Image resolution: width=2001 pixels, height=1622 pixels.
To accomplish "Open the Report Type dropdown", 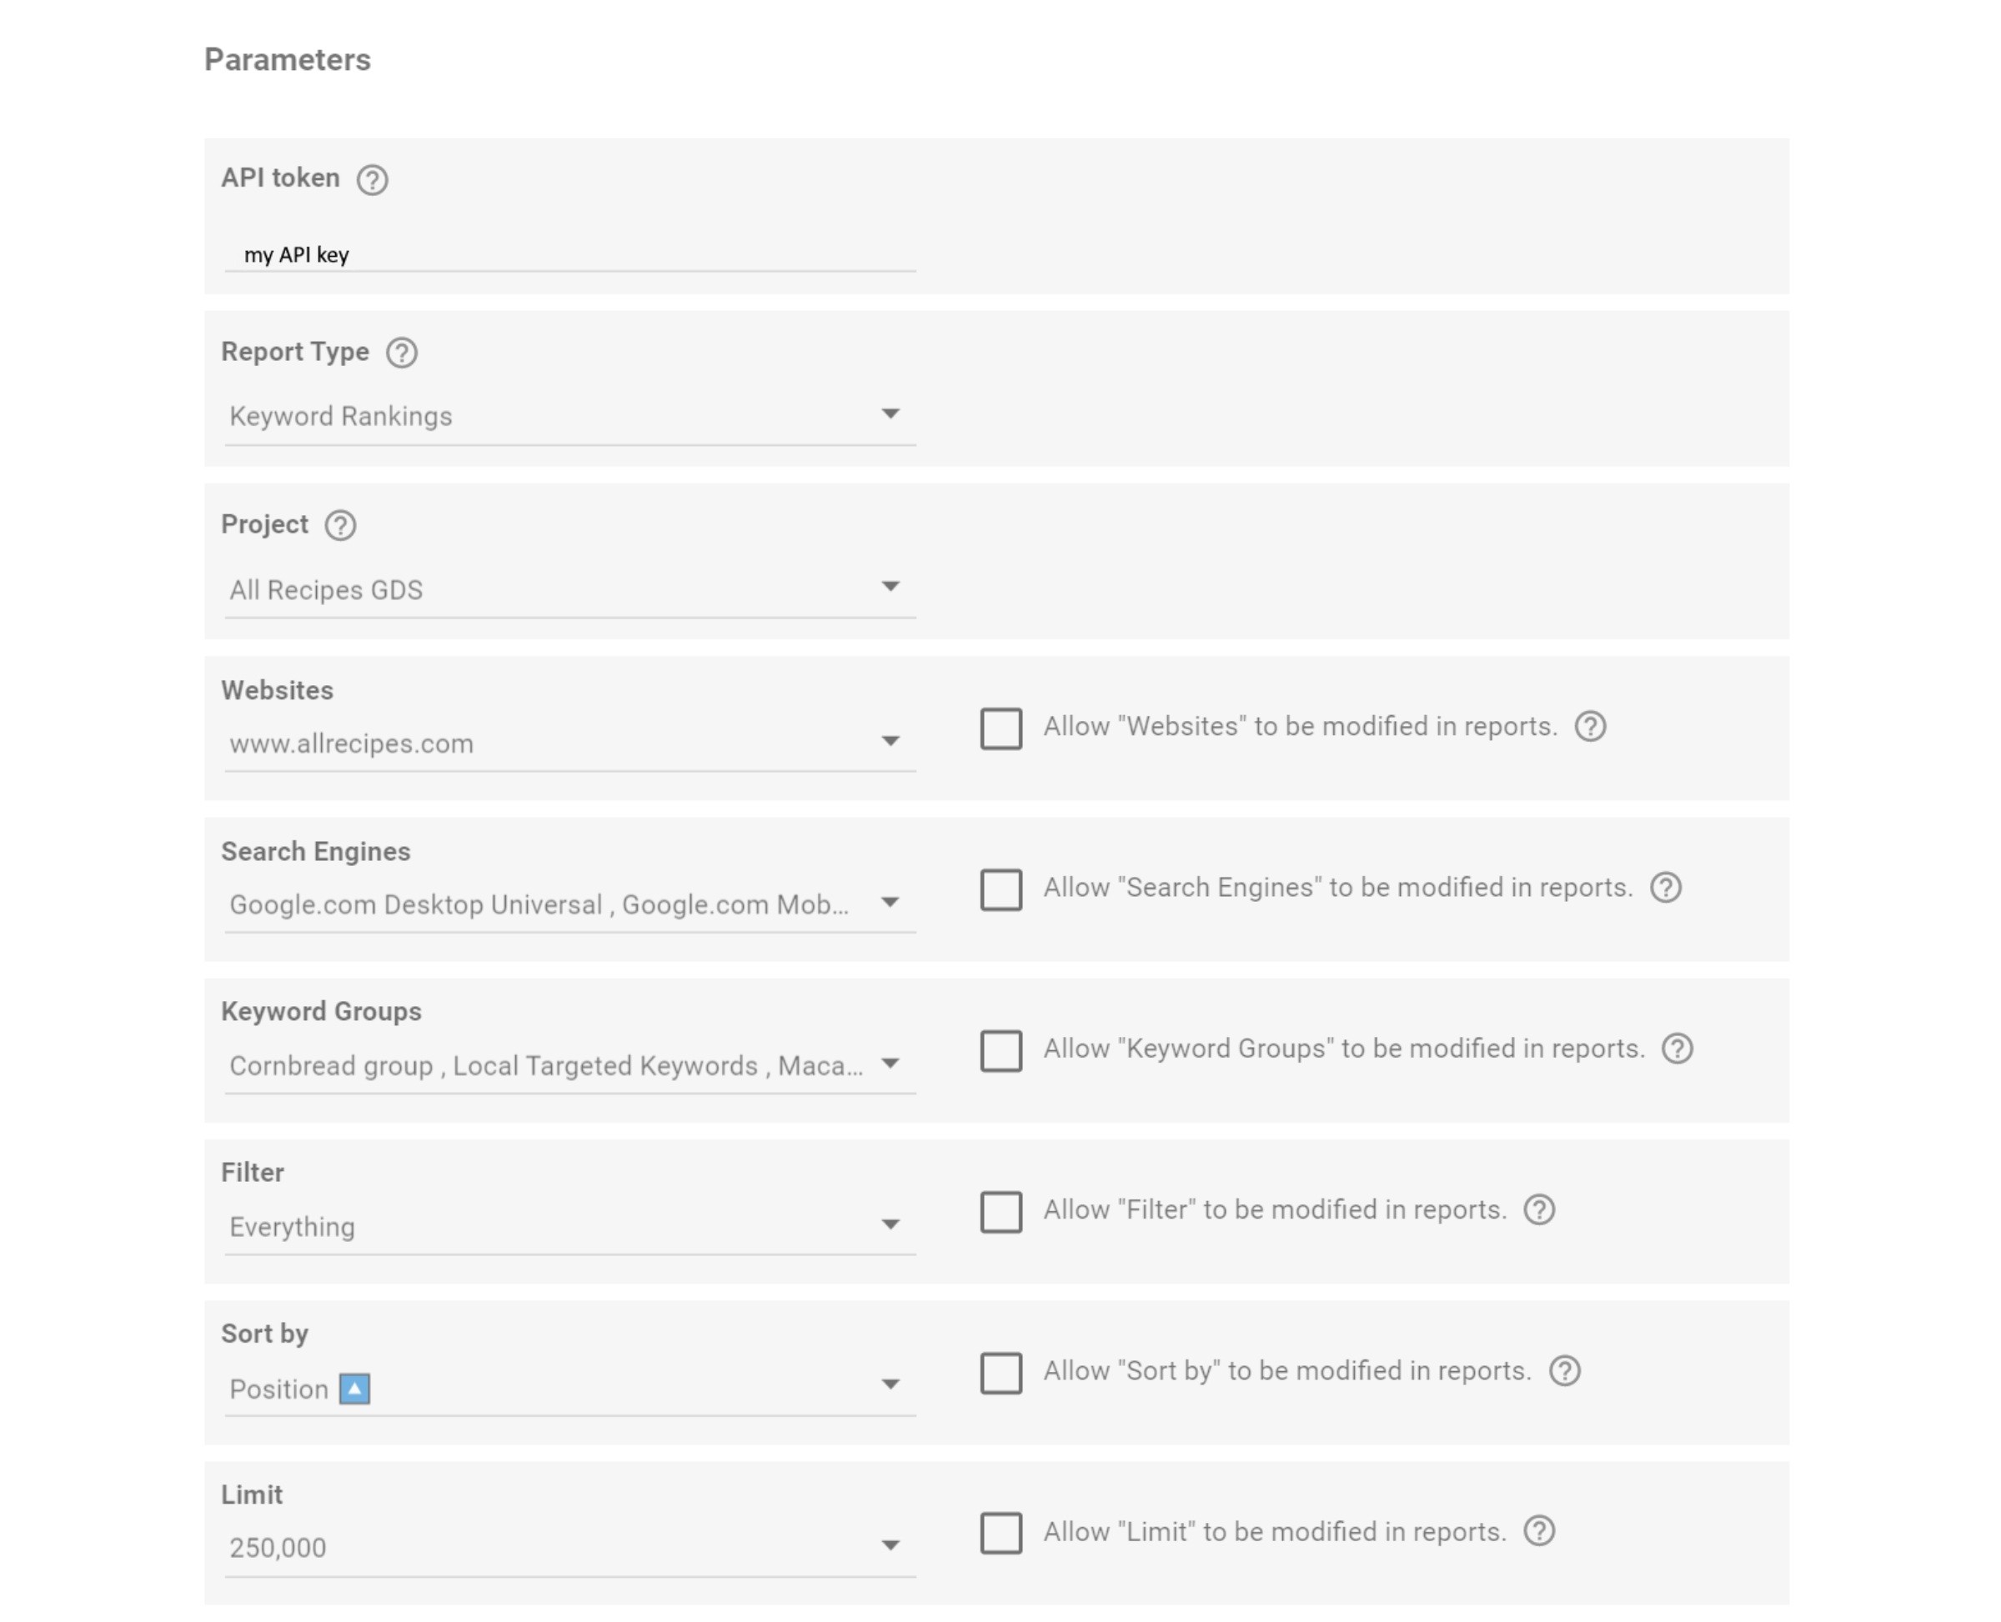I will pos(570,417).
